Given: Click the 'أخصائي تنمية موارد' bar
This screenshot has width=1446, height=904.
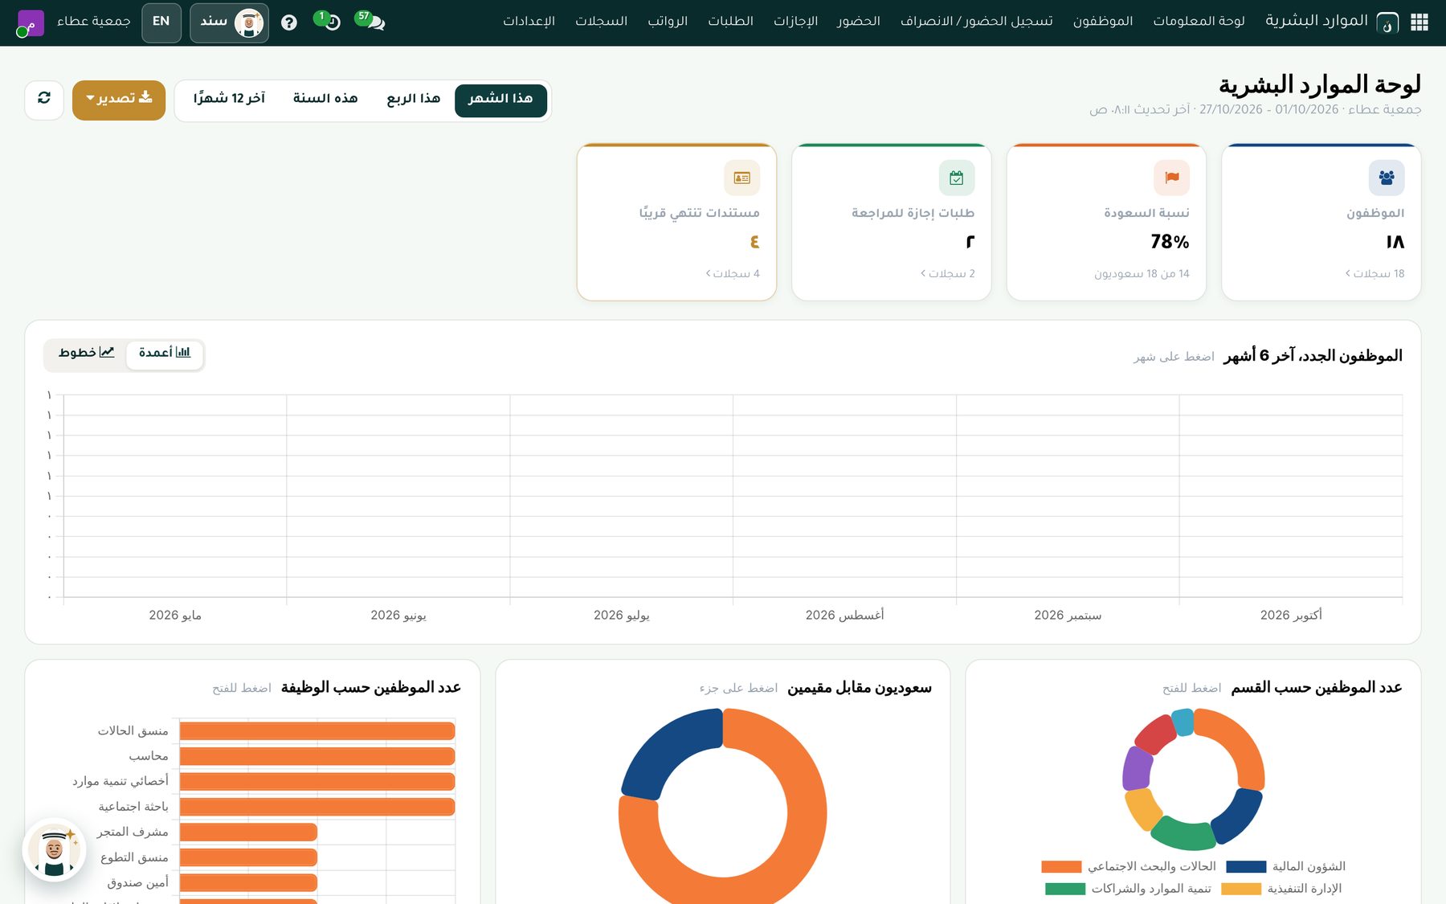Looking at the screenshot, I should click(317, 781).
